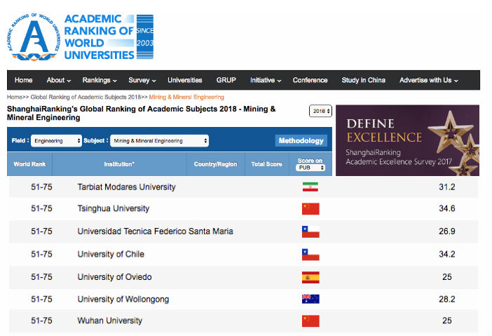Image resolution: width=492 pixels, height=336 pixels.
Task: Click the score 34.2 for University of Chile
Action: click(x=447, y=254)
